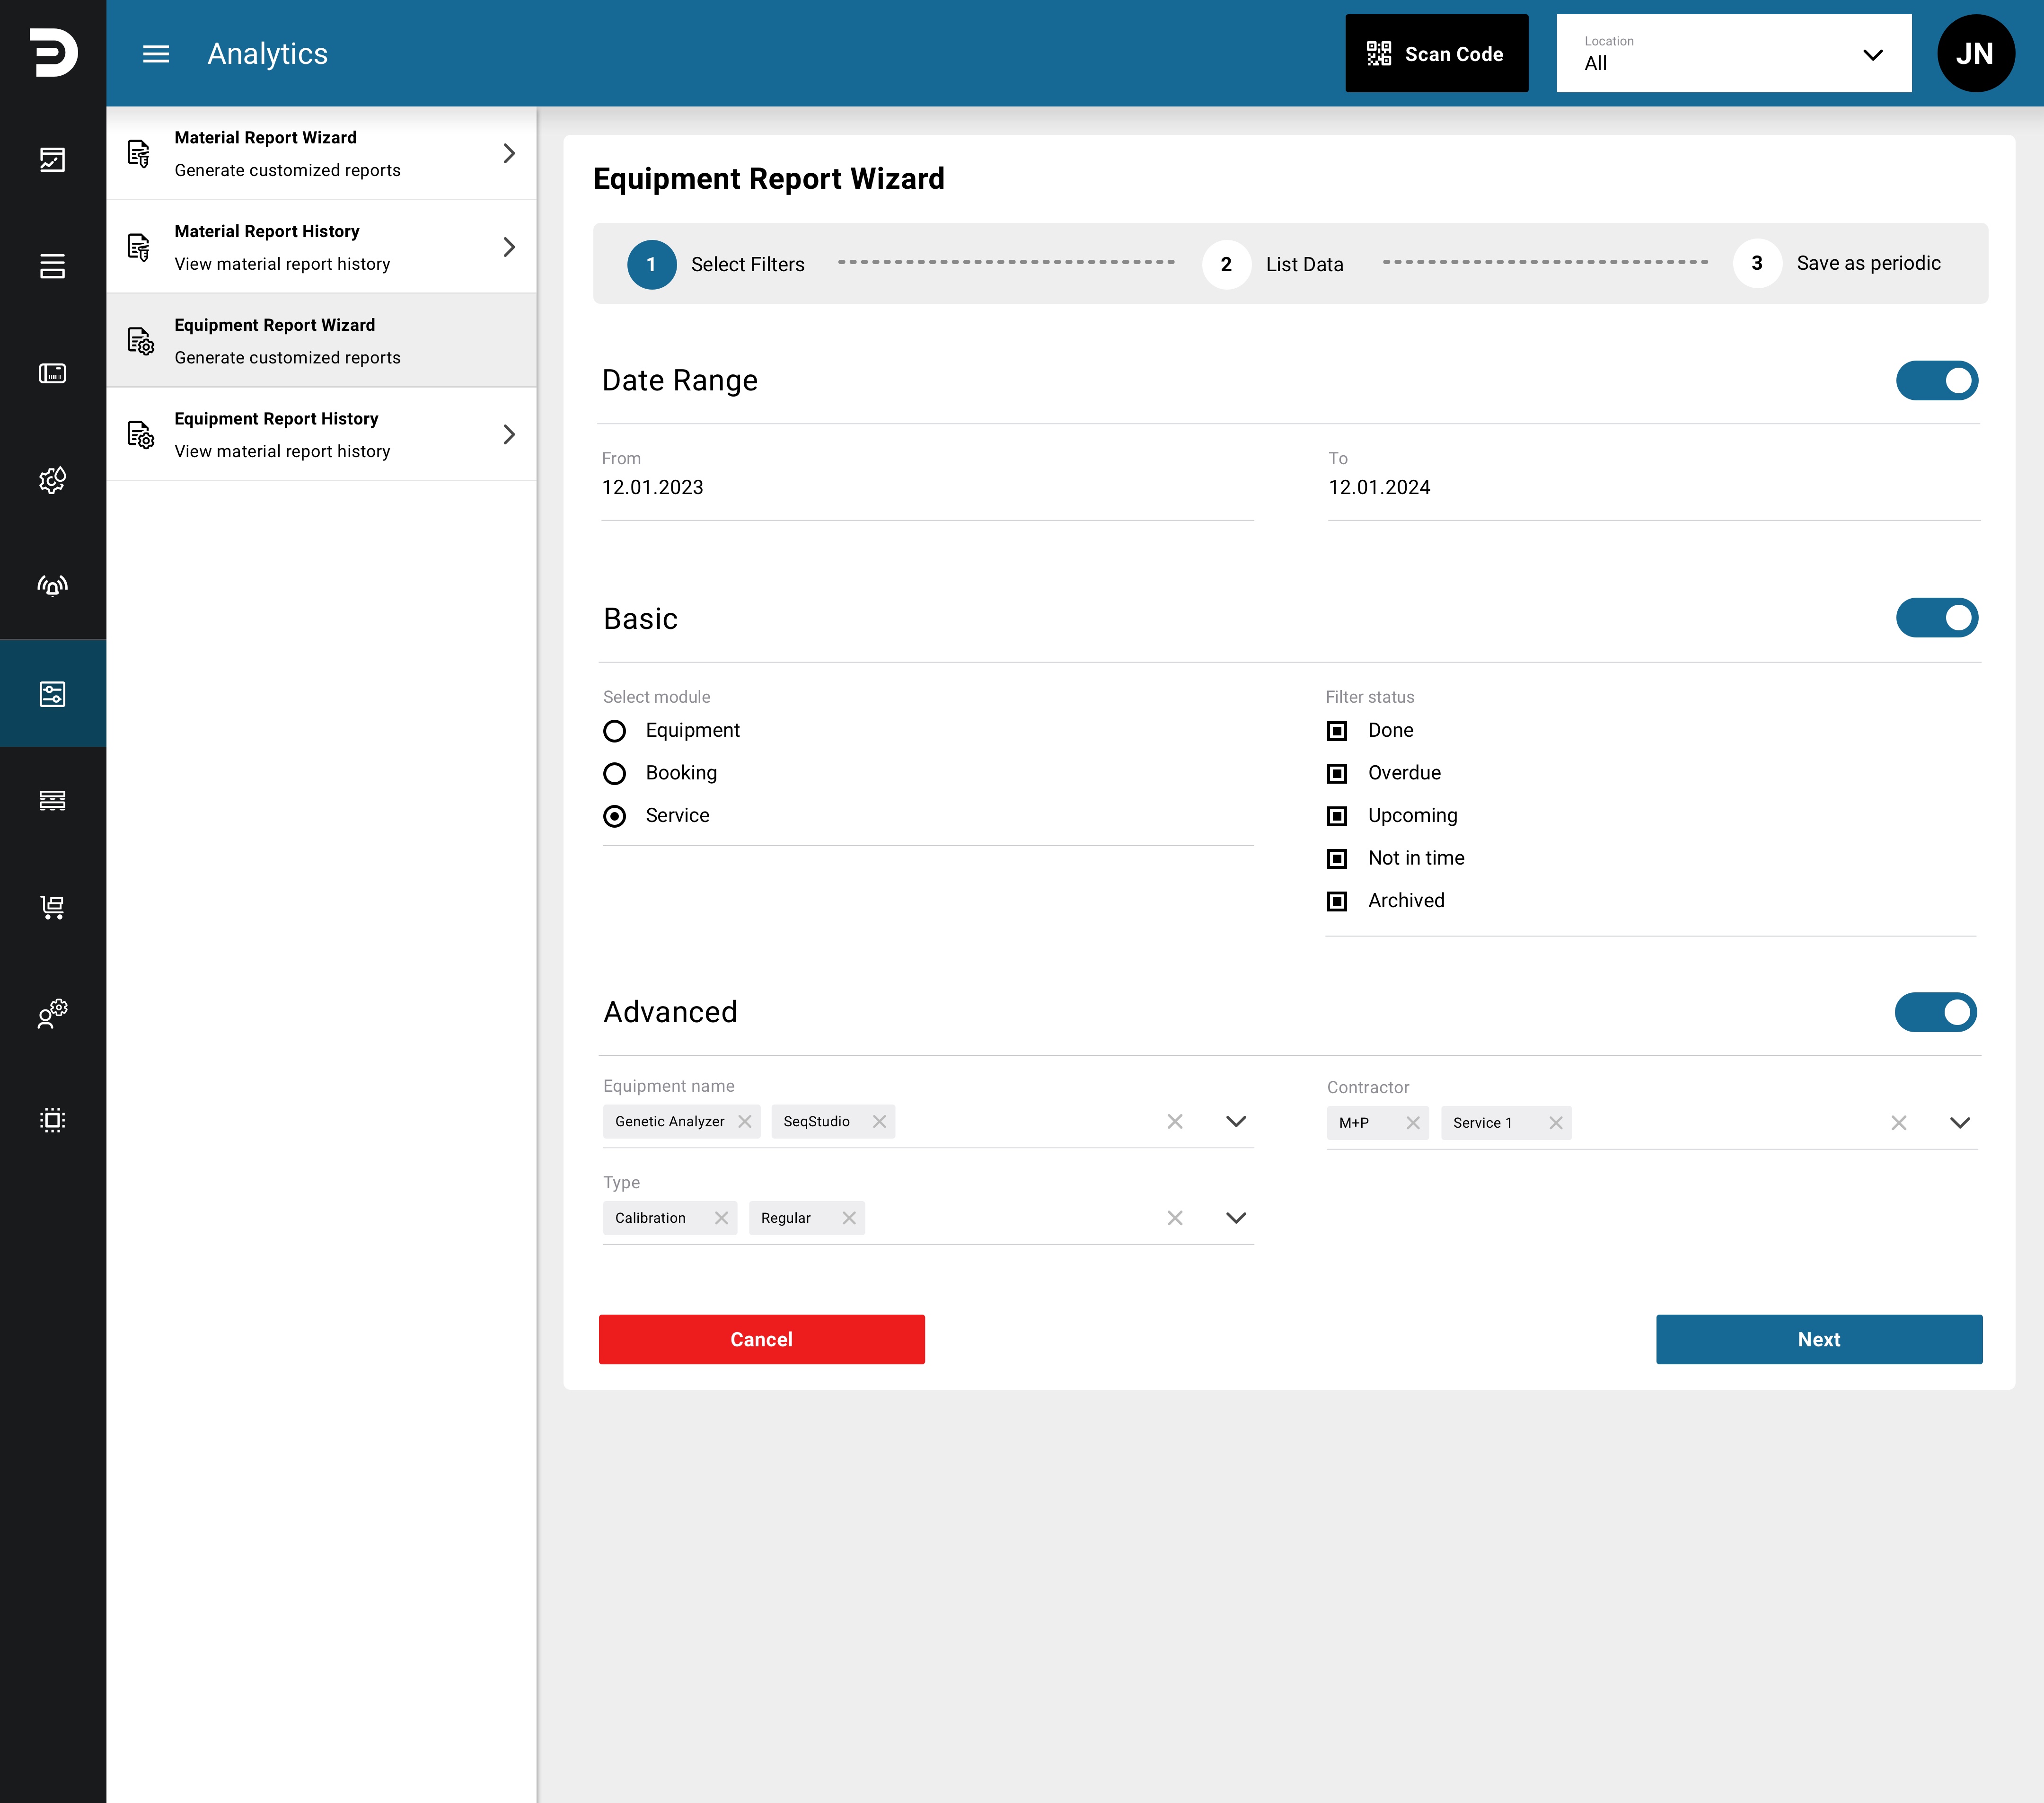Screen dimensions: 2044x1803
Task: Clear all Type selections
Action: [1175, 1218]
